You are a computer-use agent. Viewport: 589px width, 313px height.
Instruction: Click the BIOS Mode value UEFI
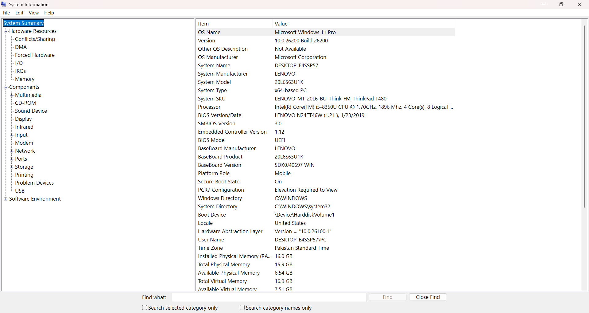280,140
